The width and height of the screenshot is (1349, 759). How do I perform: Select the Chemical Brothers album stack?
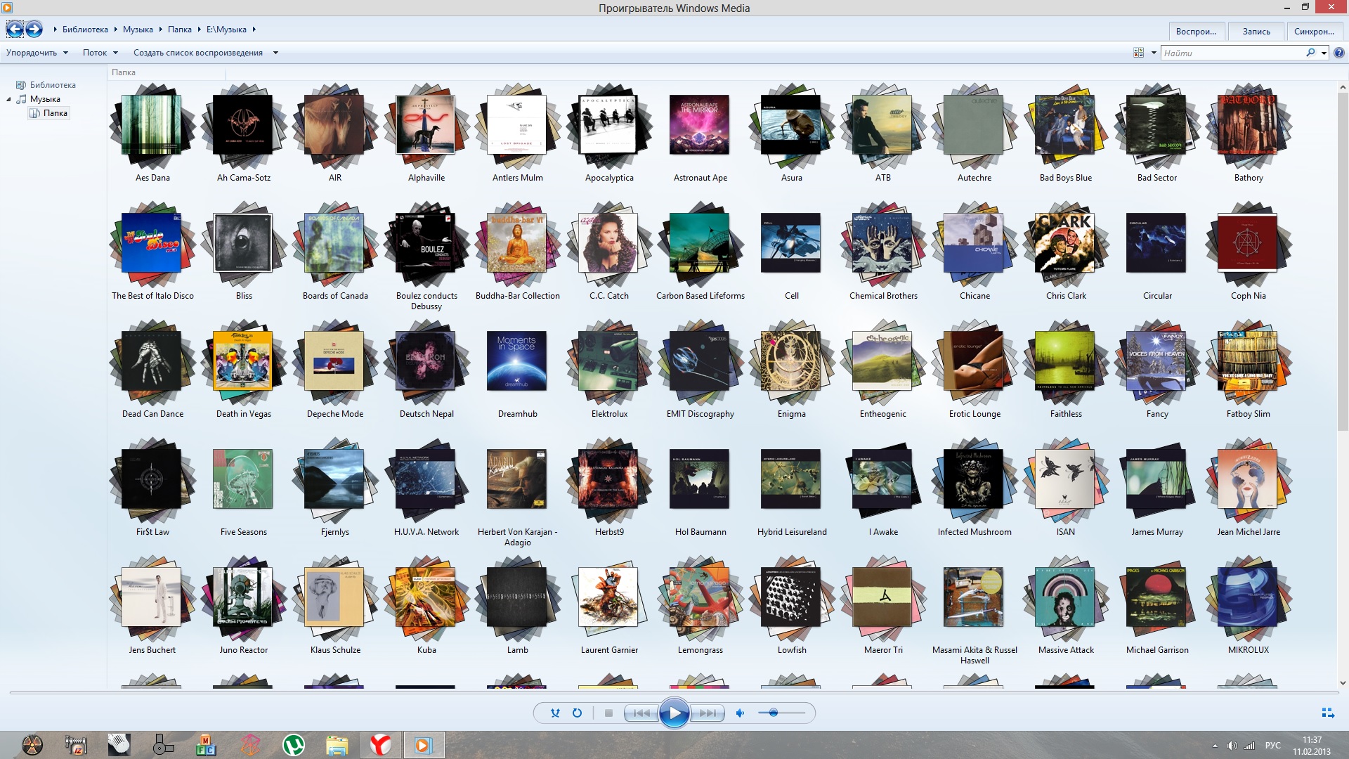click(883, 242)
